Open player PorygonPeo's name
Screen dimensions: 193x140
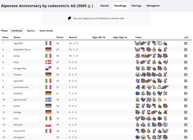click(x=20, y=68)
